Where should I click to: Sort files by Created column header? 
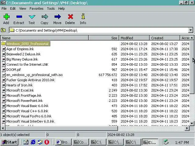(x=165, y=38)
